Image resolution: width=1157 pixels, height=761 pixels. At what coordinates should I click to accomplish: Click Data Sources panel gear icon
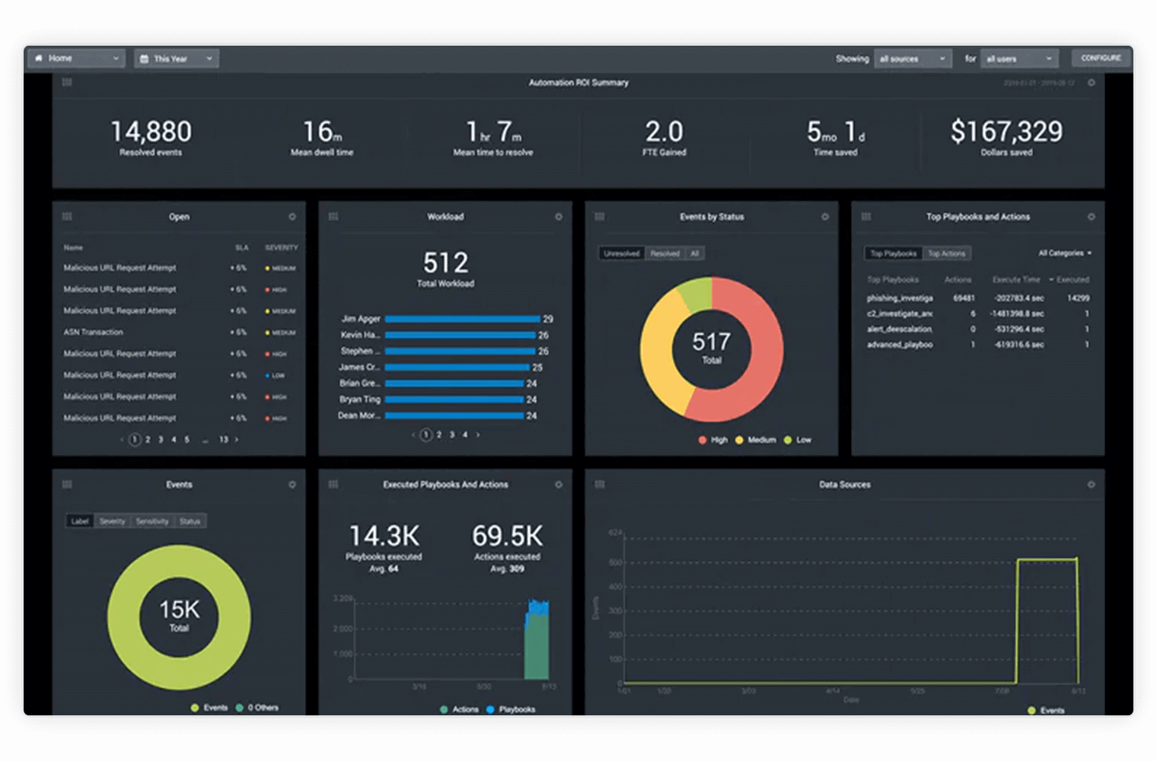tap(1091, 484)
